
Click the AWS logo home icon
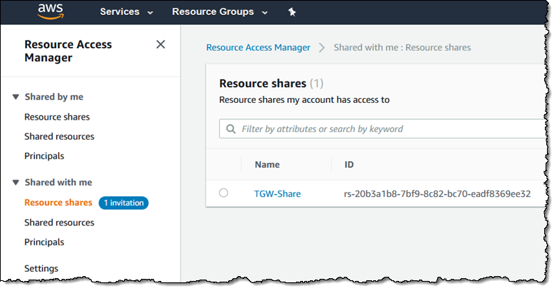point(51,12)
